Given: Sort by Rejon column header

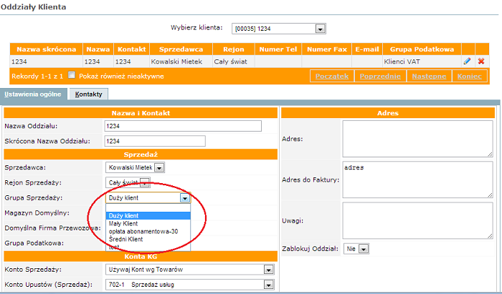Looking at the screenshot, I should coord(233,49).
